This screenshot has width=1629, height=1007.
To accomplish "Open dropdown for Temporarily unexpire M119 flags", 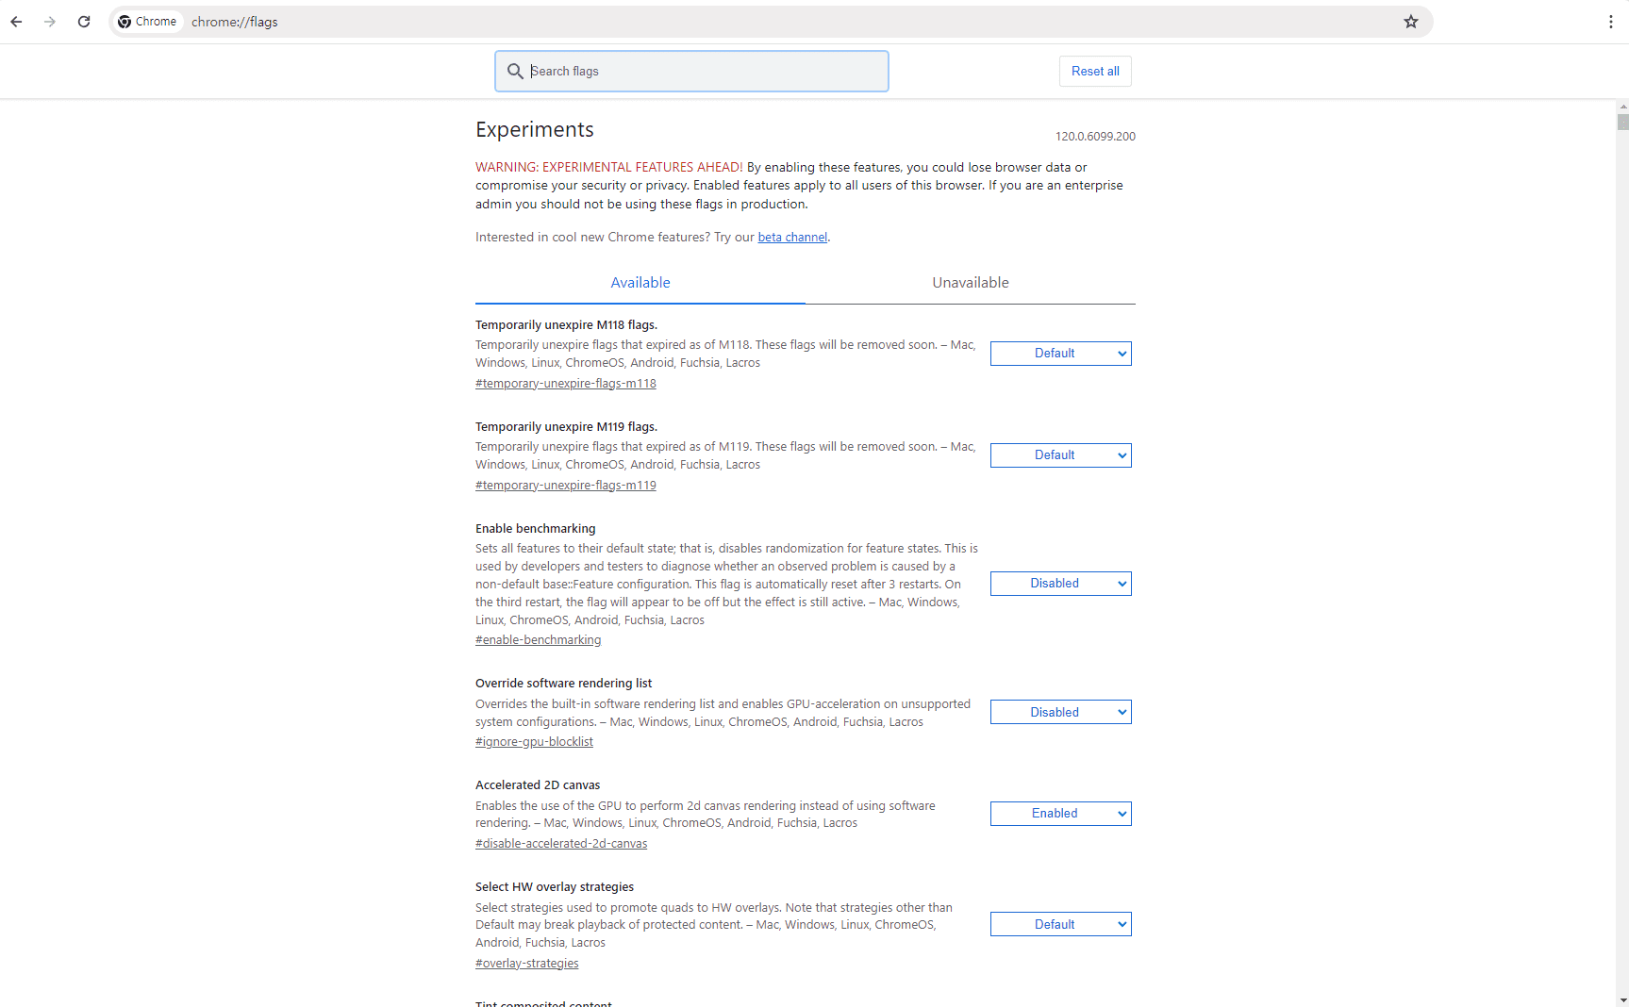I will [x=1061, y=455].
